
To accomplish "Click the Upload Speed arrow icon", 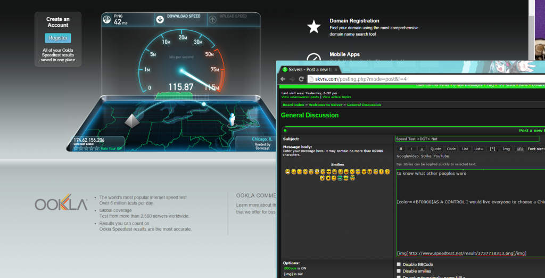I will tap(212, 20).
